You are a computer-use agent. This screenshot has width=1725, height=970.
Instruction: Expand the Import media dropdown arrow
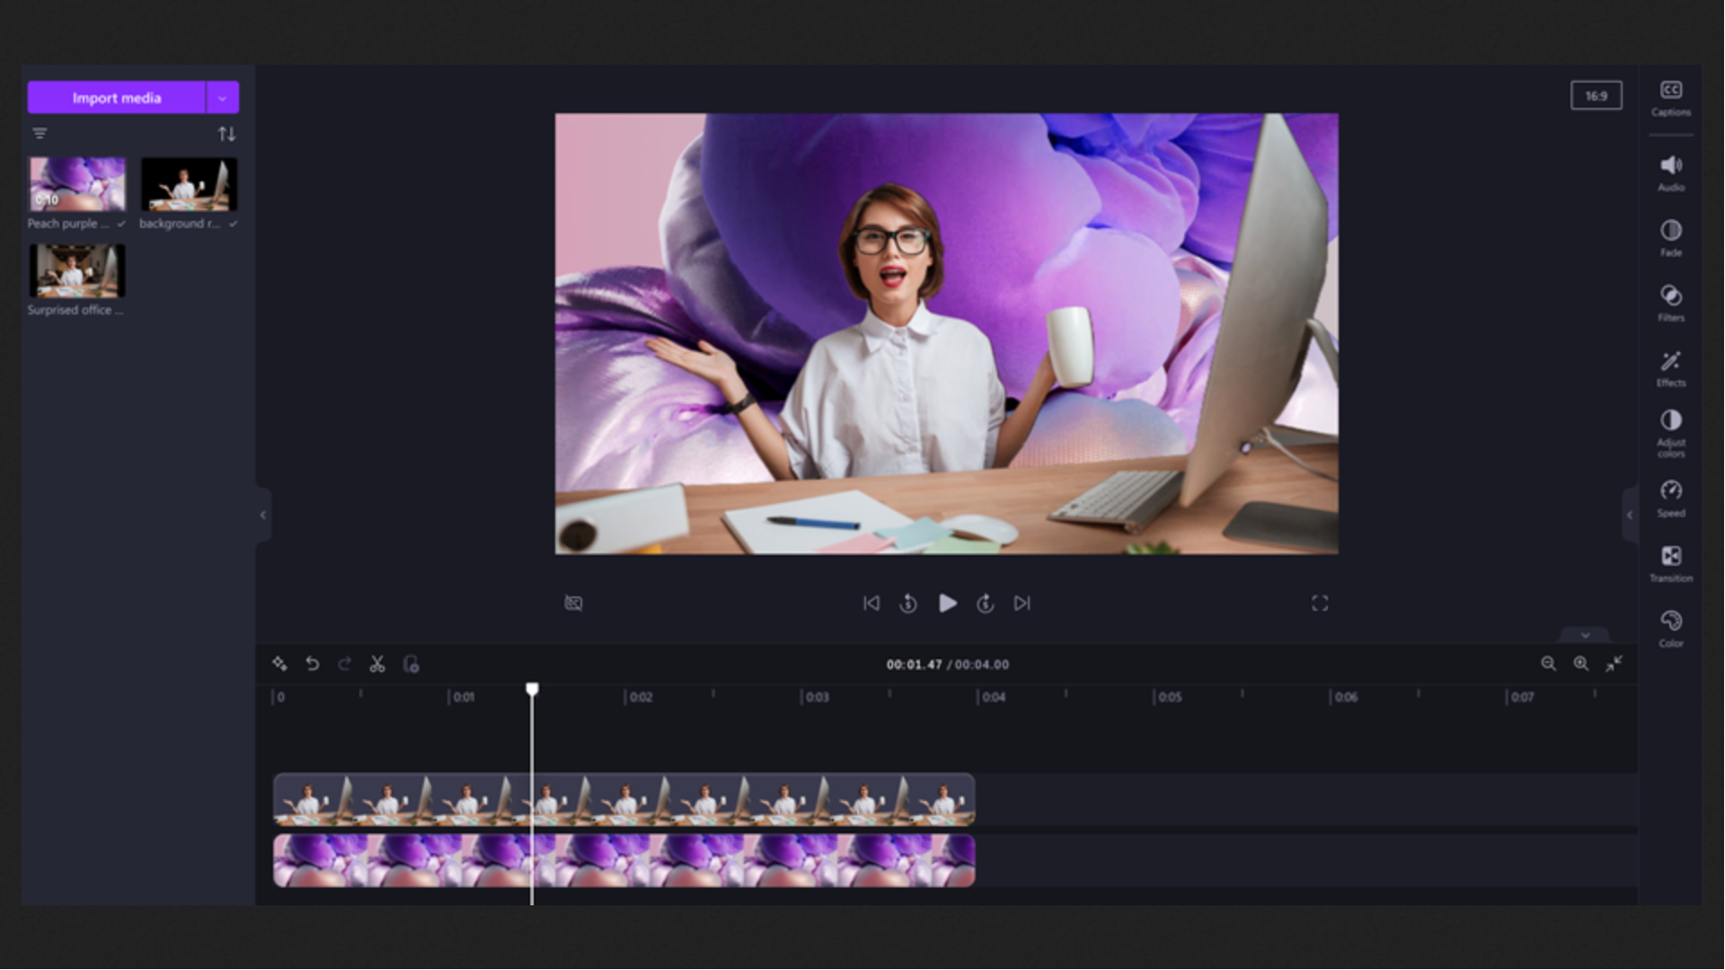pos(223,97)
